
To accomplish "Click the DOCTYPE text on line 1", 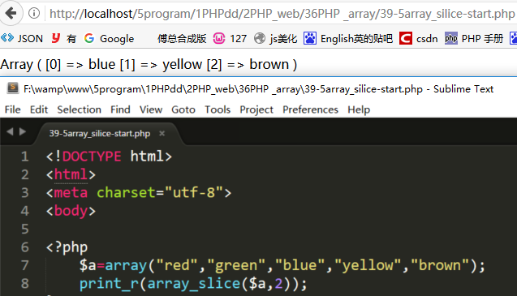I will point(92,157).
